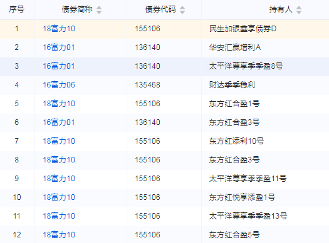
Task: Open 18富力10 link in row 9
Action: click(59, 179)
